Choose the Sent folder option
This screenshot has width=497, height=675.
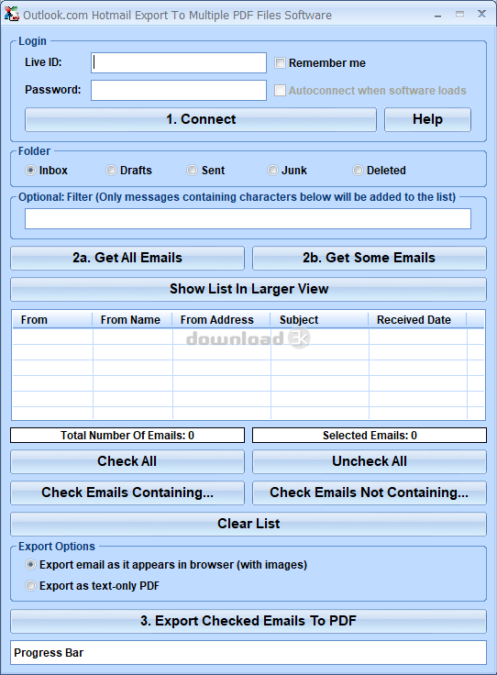(x=192, y=171)
